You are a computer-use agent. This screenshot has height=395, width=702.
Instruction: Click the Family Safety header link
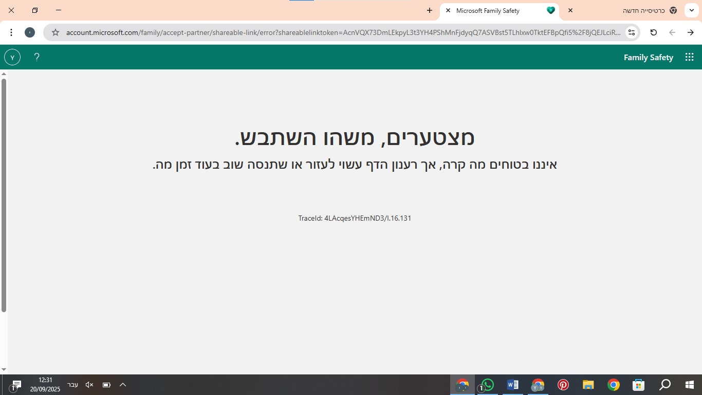coord(648,57)
